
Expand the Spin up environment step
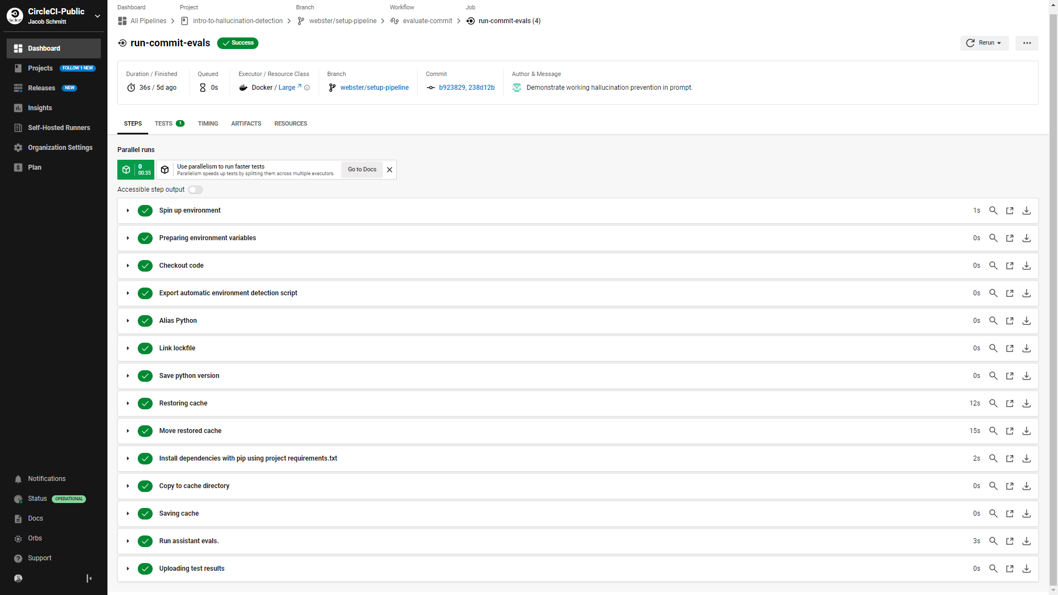[x=128, y=210]
